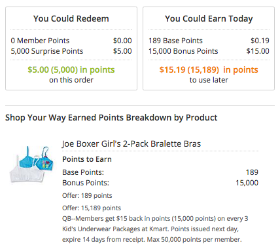Click the Points to Earn label
The image size is (280, 245).
pyautogui.click(x=87, y=159)
